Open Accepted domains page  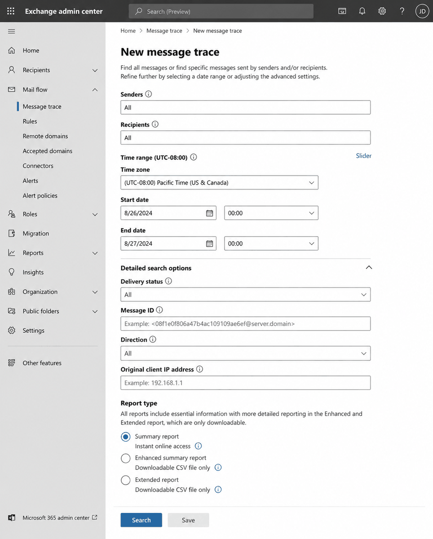(48, 151)
